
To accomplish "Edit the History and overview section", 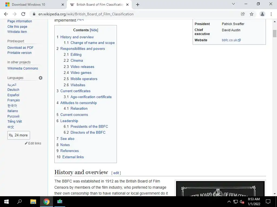I will point(116,173).
